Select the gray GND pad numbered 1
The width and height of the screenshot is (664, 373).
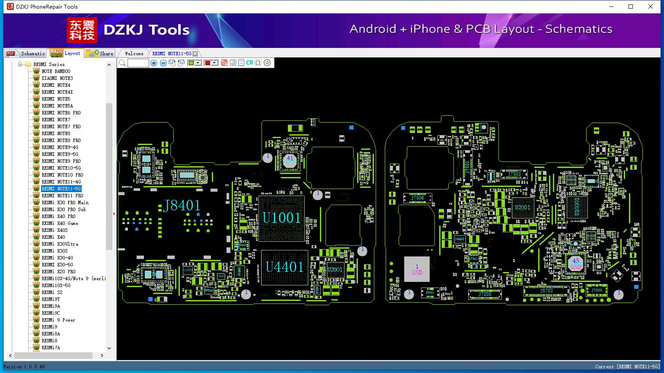pos(417,269)
